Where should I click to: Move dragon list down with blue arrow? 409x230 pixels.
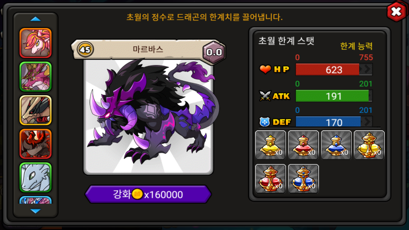click(x=36, y=211)
